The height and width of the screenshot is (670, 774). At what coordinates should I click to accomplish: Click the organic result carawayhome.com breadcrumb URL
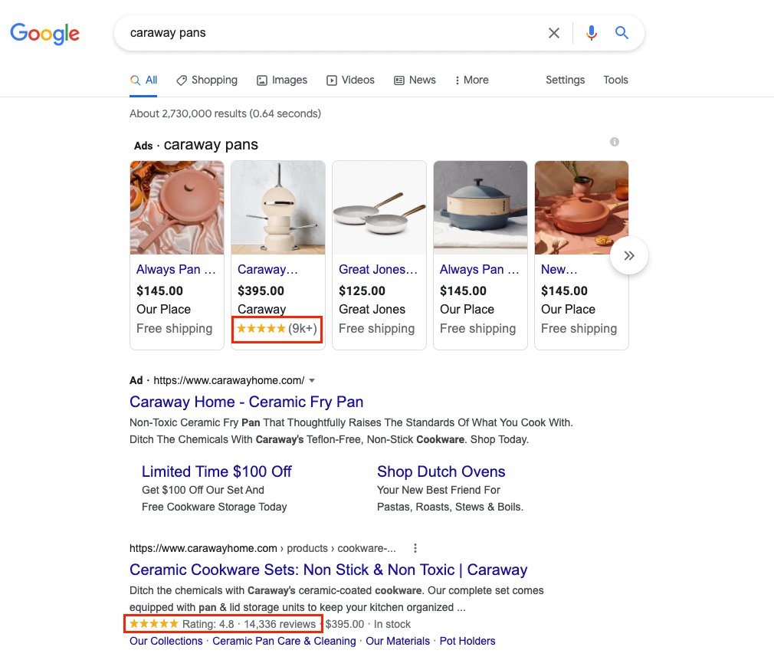(263, 548)
